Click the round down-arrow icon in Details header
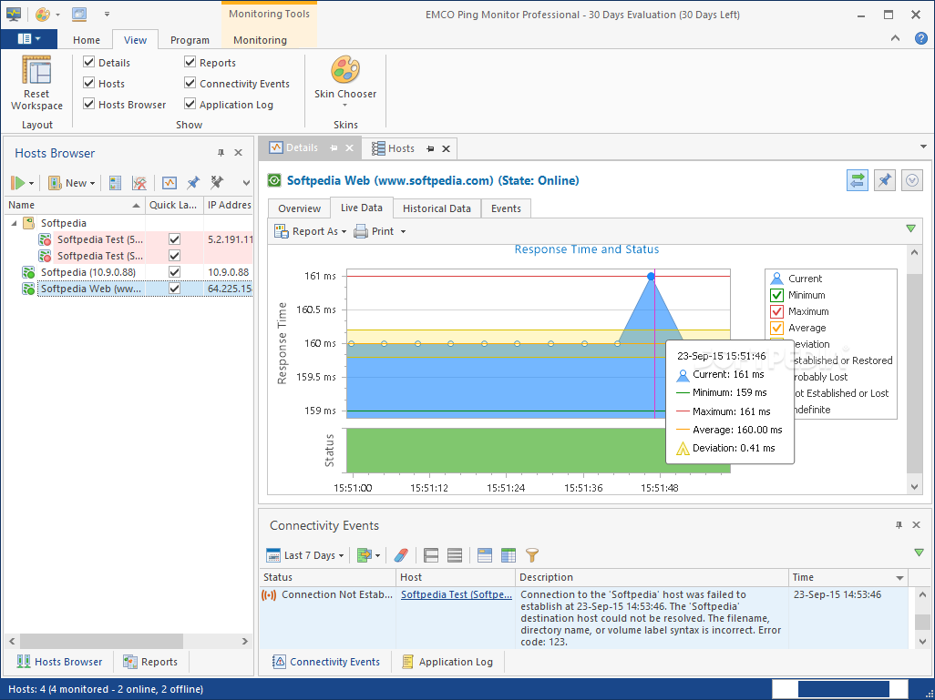The image size is (935, 700). [x=911, y=180]
